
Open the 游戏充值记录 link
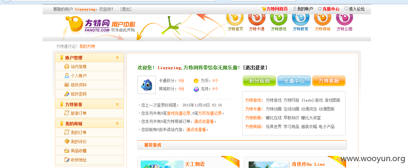point(179,114)
